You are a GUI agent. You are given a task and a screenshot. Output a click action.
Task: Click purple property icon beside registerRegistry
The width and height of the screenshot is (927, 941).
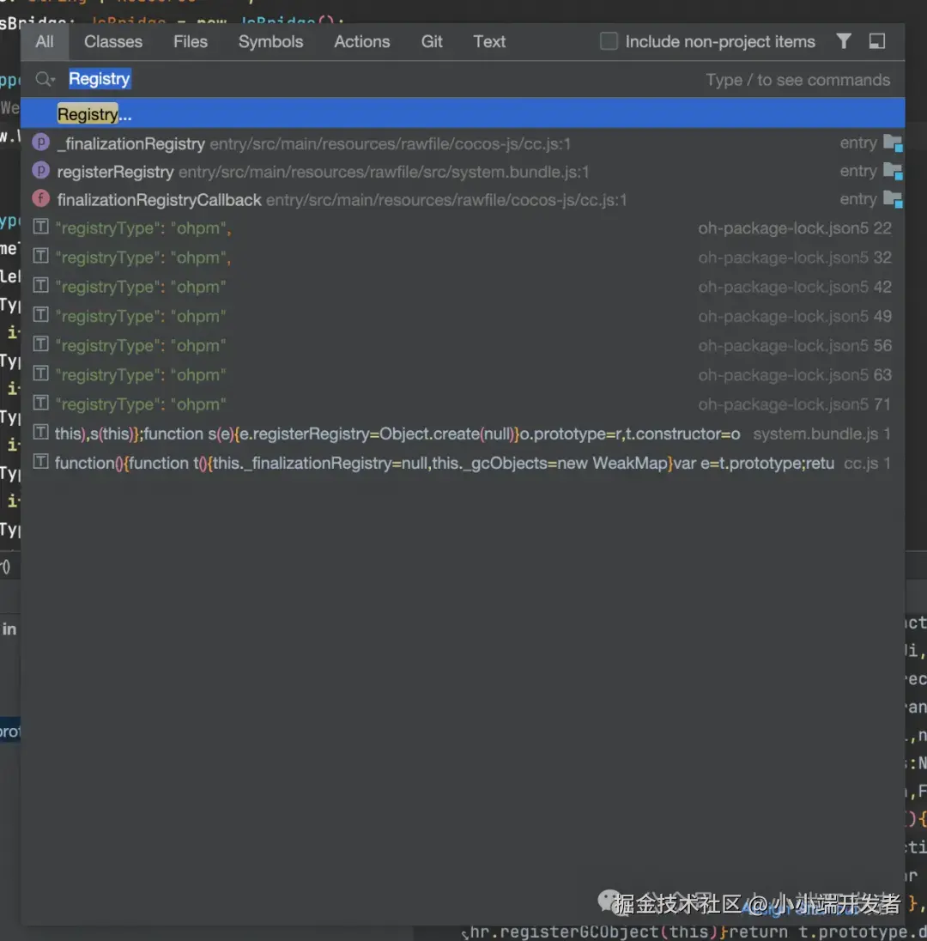41,171
